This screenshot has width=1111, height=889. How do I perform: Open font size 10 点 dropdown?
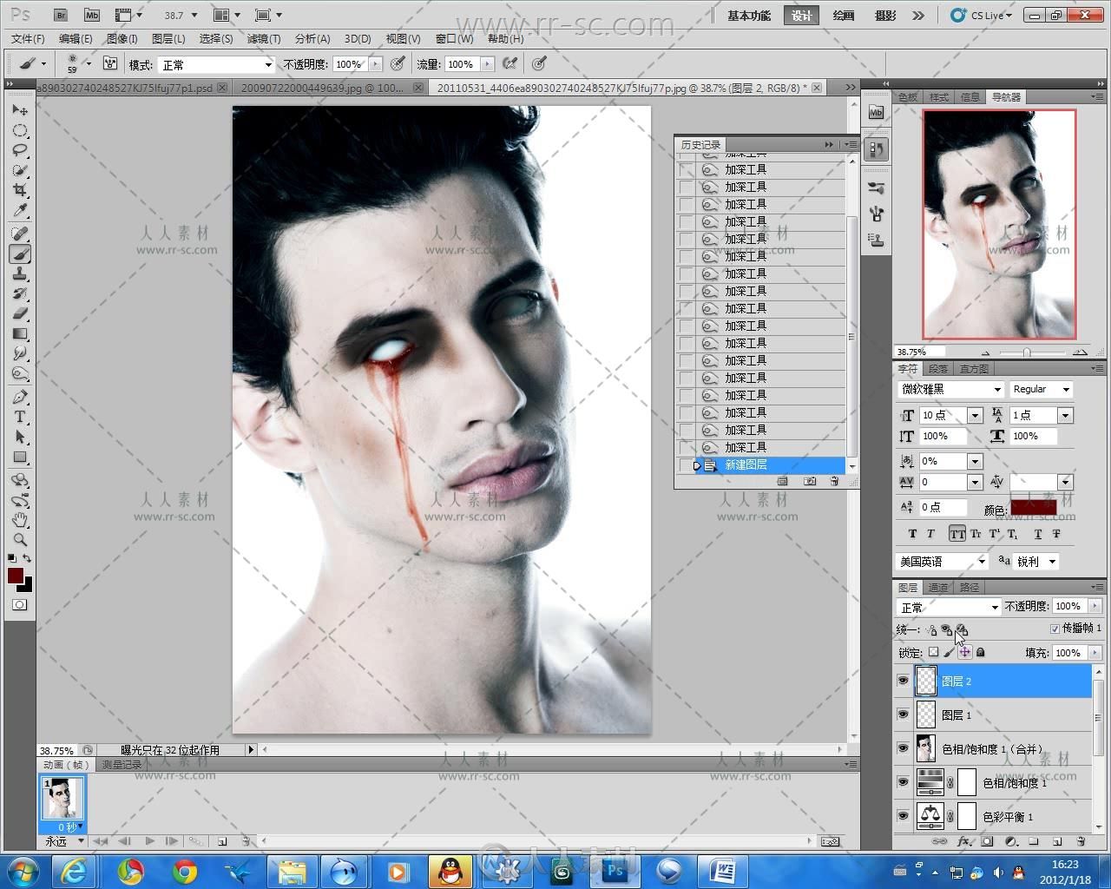[x=975, y=416]
